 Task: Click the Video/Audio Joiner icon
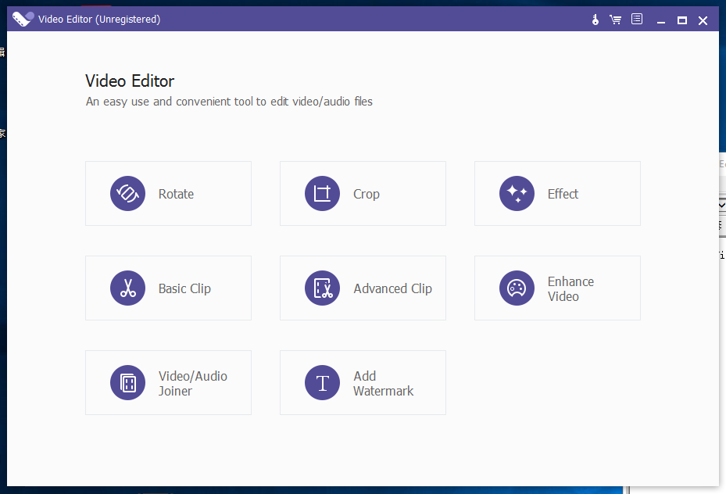(128, 382)
